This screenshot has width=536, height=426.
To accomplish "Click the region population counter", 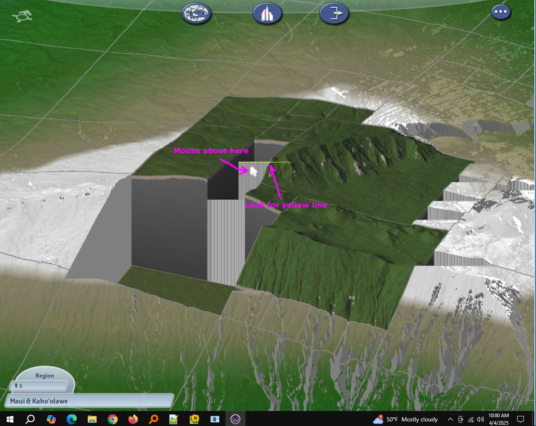I will (38, 386).
